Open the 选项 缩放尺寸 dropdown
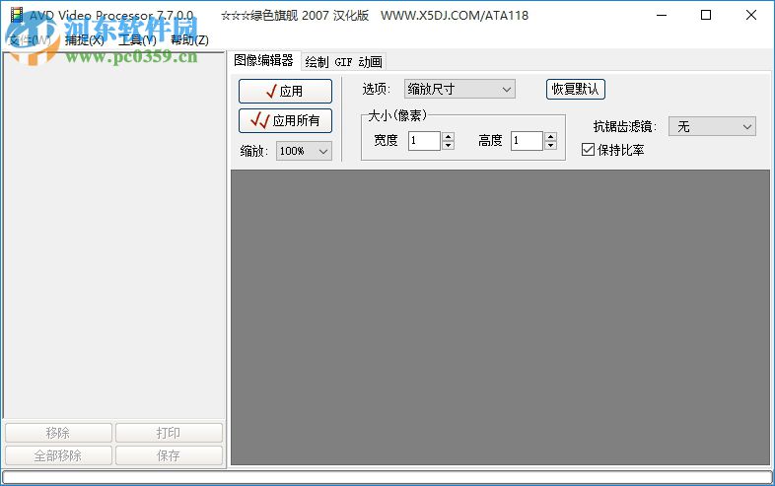Screen dimensions: 775x486 pyautogui.click(x=459, y=90)
